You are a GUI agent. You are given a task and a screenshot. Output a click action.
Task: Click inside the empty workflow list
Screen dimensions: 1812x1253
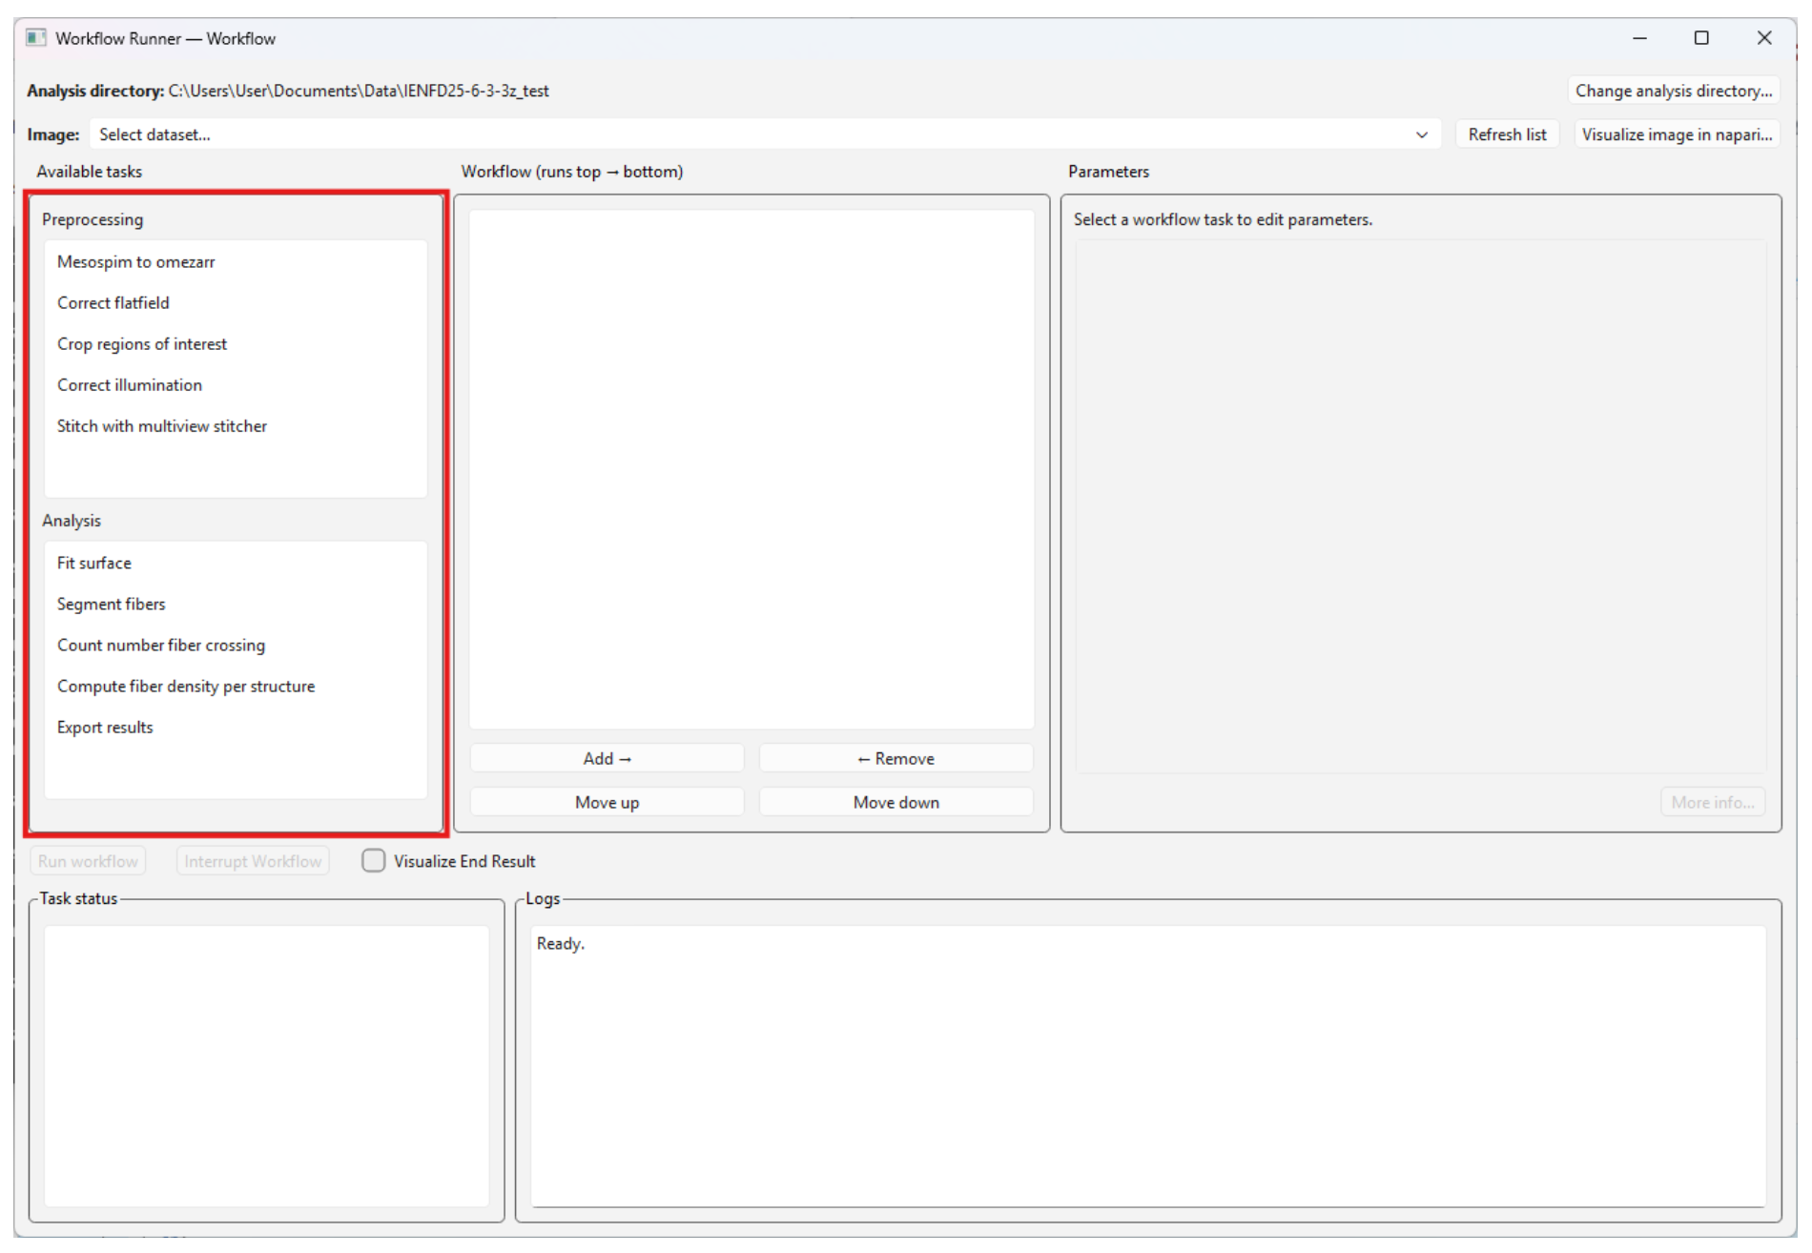752,467
